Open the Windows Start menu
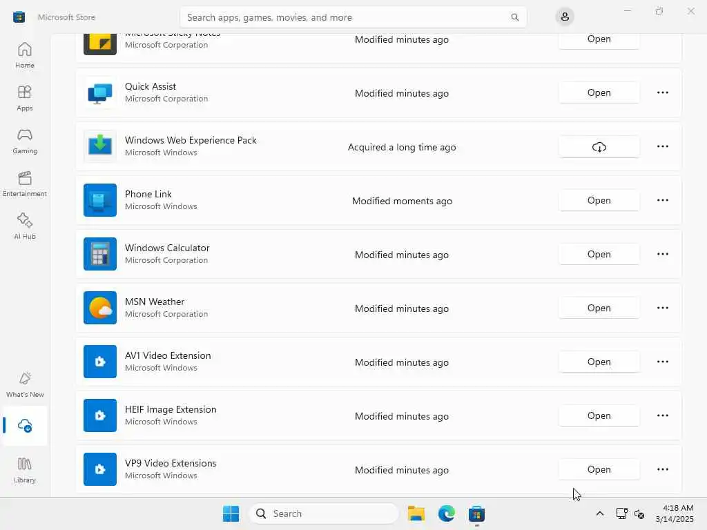Viewport: 707px width, 530px height. [x=231, y=513]
